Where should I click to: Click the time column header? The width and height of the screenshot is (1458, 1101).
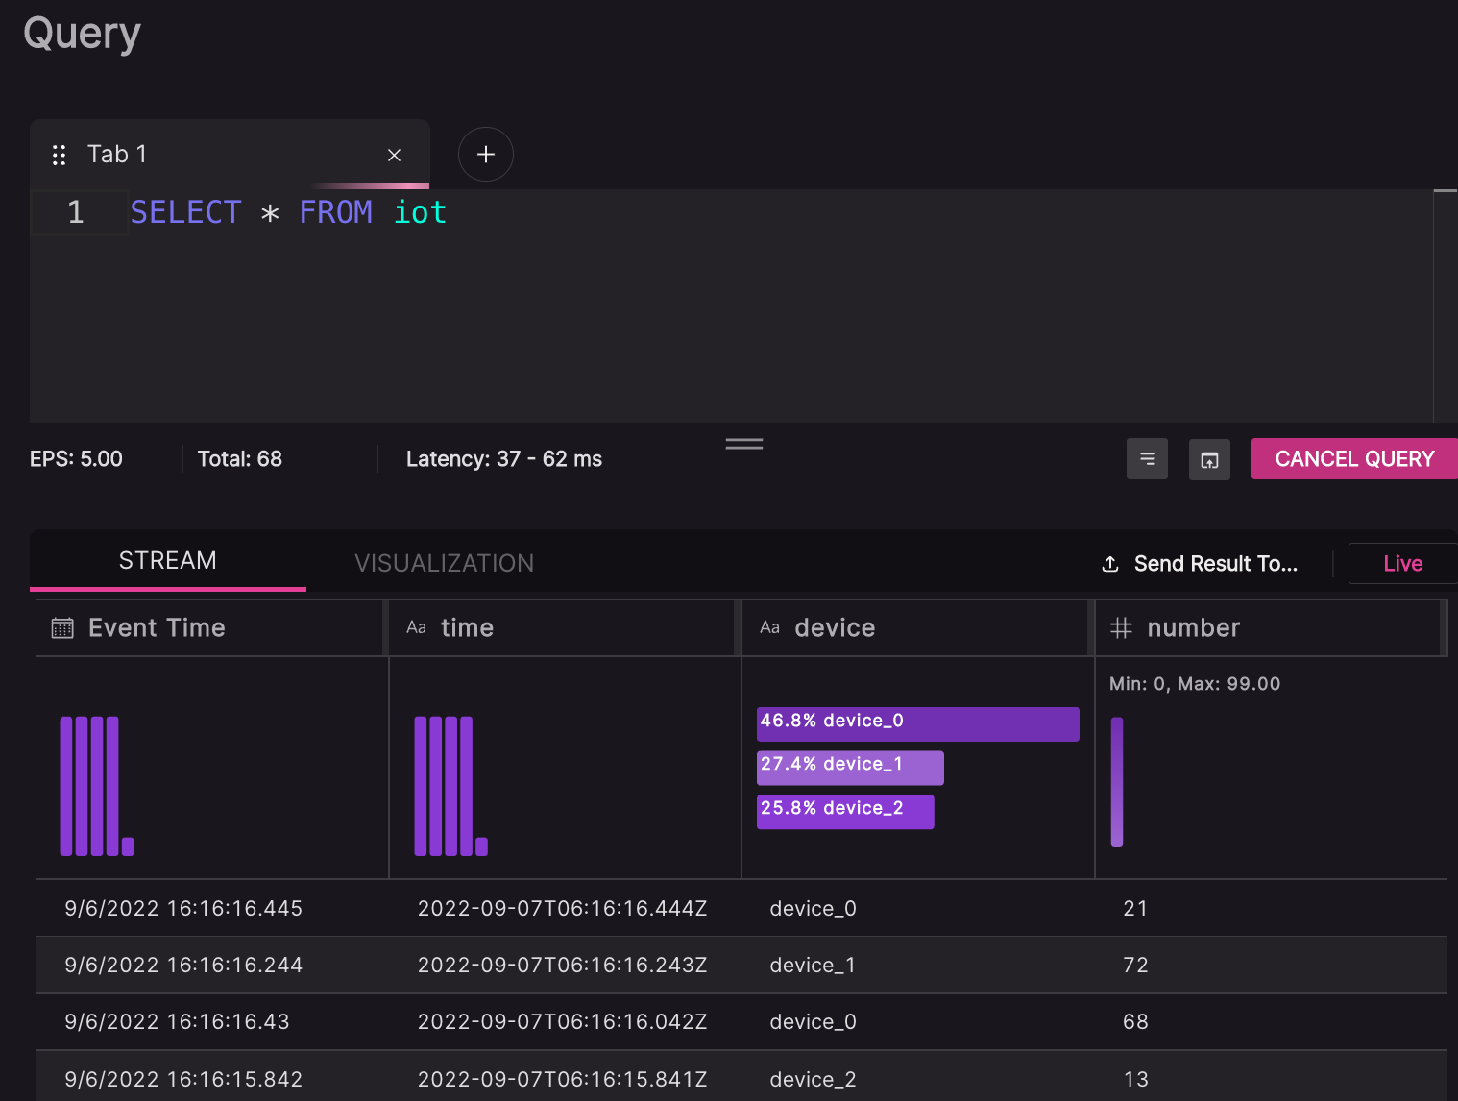pos(467,628)
